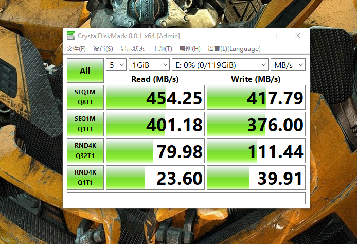Click the 79.98 read result

pos(155,151)
